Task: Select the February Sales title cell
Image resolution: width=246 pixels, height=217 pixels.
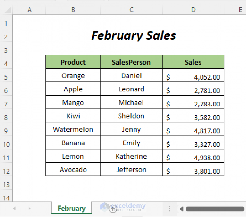Action: click(x=134, y=35)
